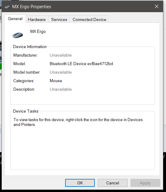Click the Manufacturer: label
166x192 pixels.
25,55
